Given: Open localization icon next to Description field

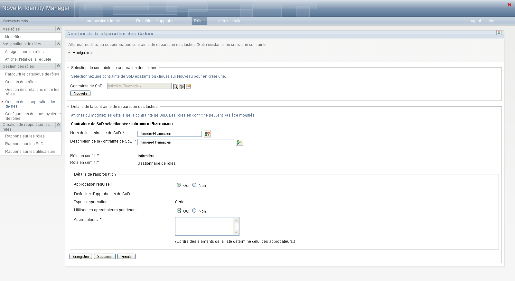Looking at the screenshot, I should [239, 142].
